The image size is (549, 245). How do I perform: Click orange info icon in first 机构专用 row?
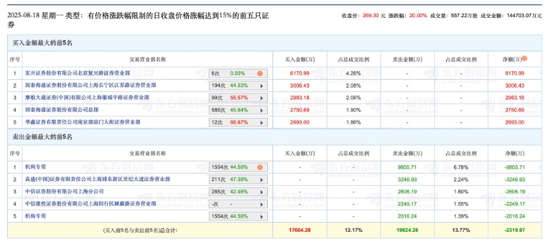click(260, 167)
